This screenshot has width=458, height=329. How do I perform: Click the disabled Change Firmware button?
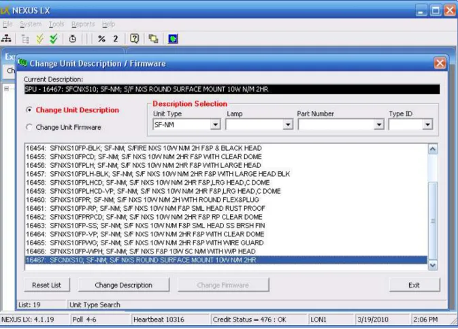[223, 285]
